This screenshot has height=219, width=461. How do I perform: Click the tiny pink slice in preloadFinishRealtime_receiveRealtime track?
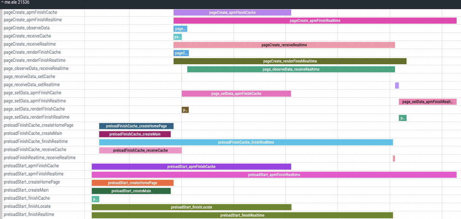[394, 159]
